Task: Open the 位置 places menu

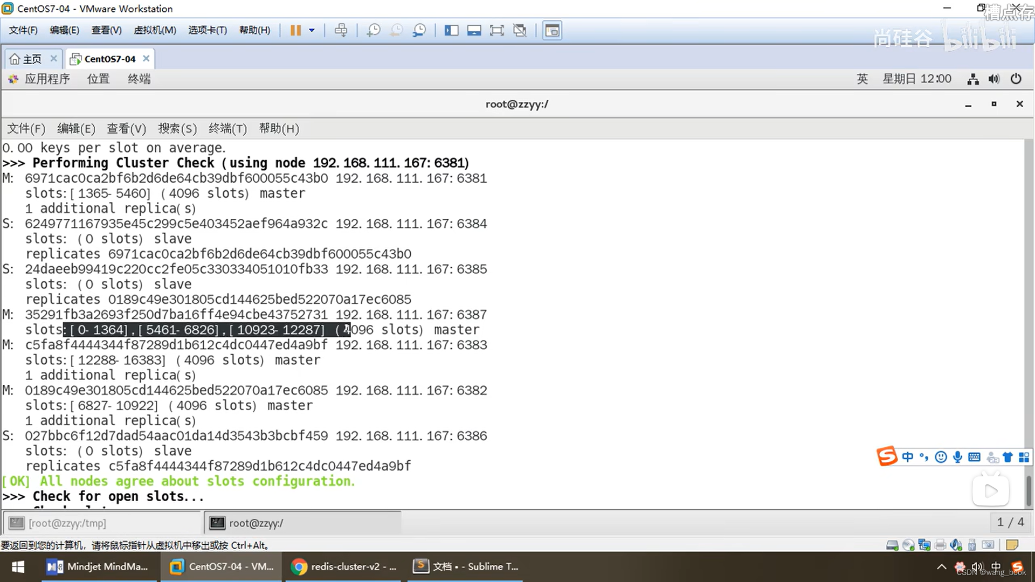Action: 98,79
